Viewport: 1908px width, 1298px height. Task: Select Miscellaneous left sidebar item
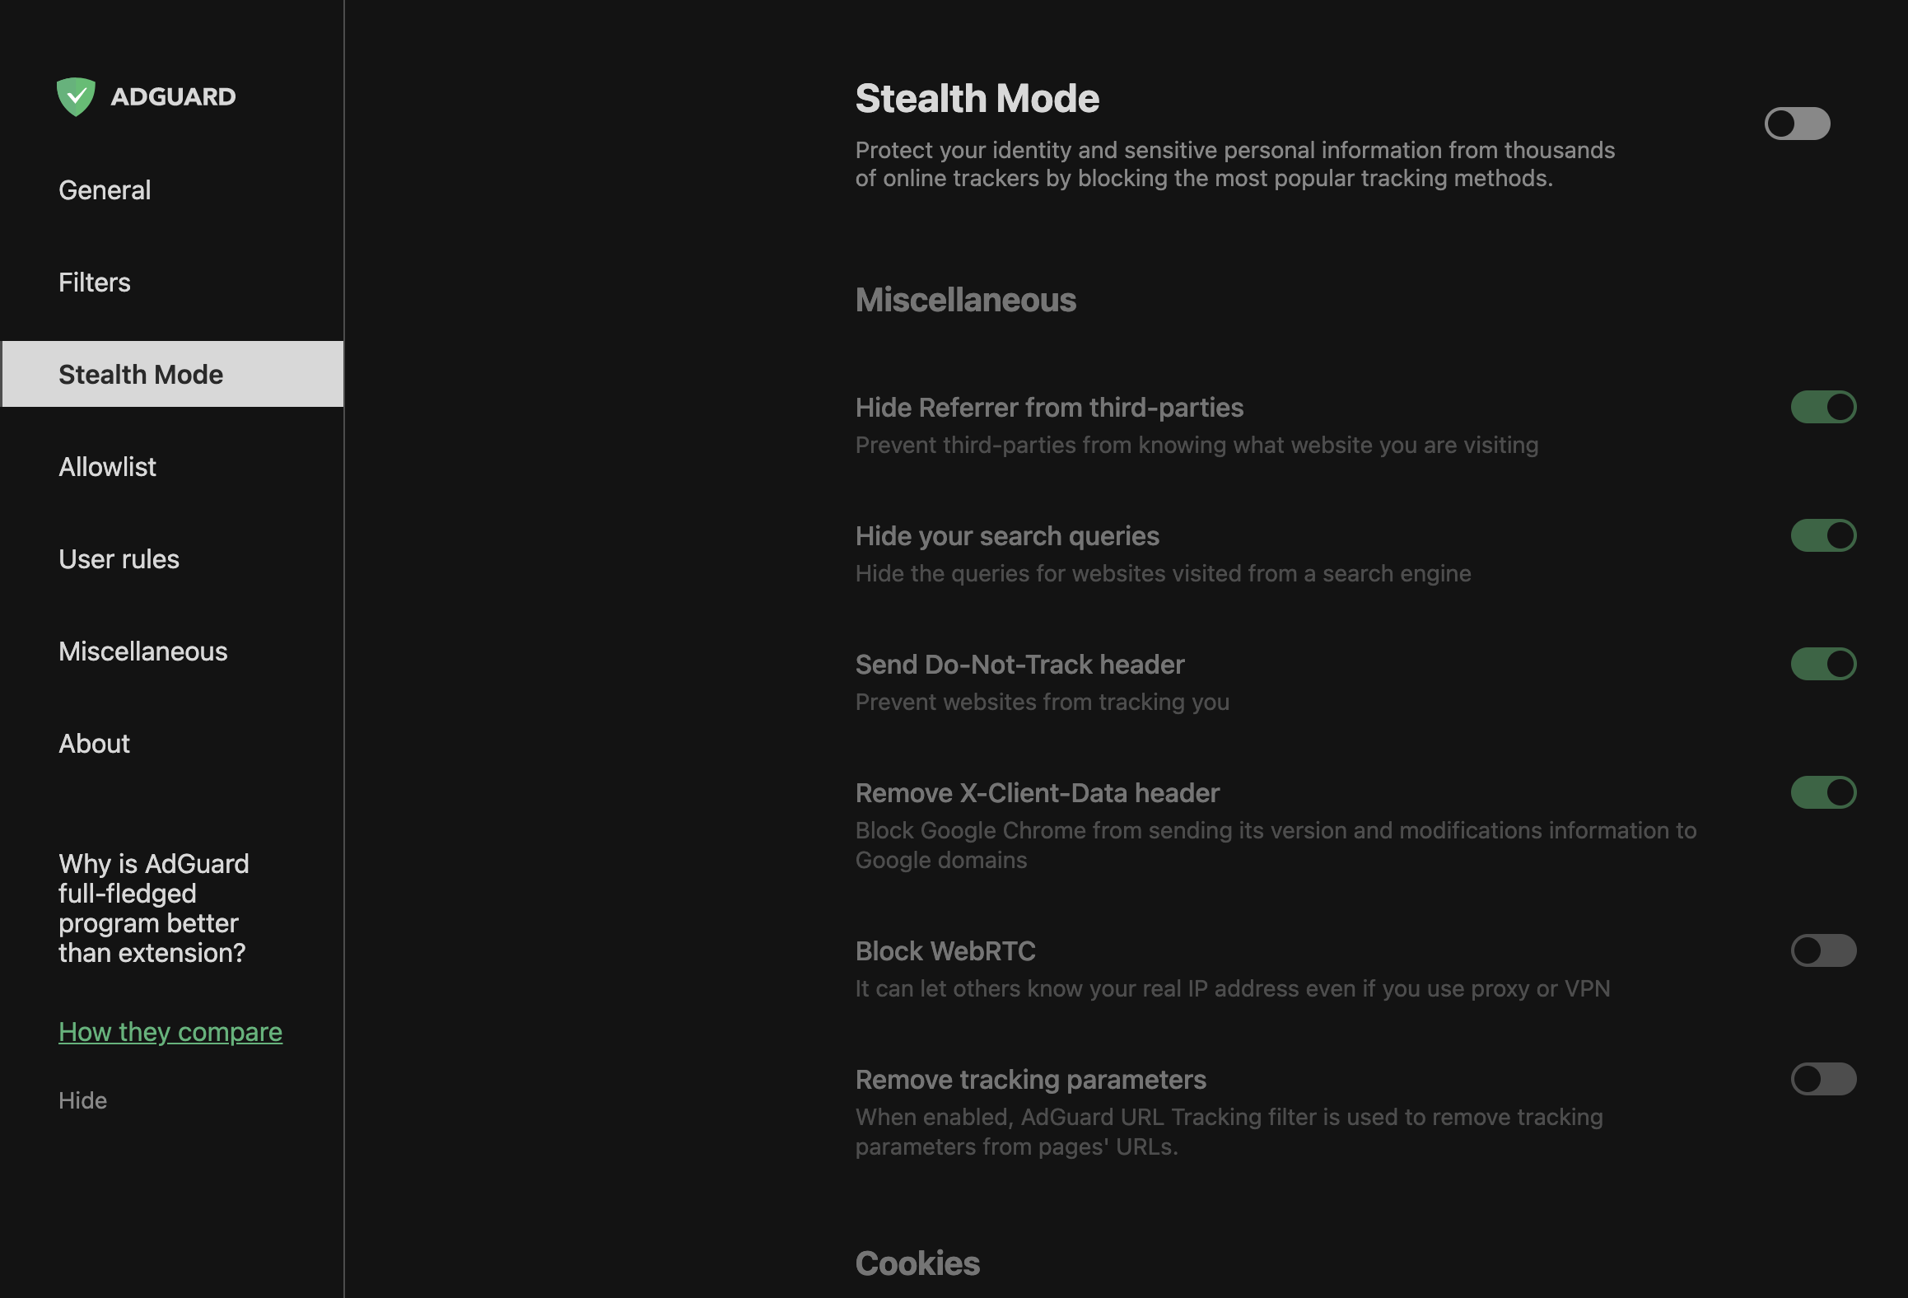point(142,649)
